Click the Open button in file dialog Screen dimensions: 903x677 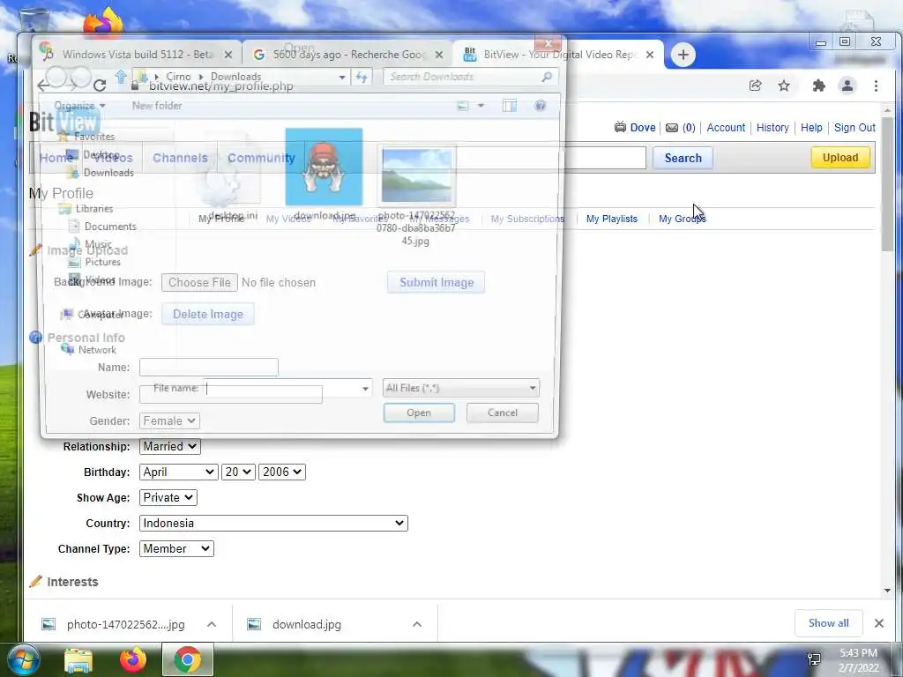419,413
